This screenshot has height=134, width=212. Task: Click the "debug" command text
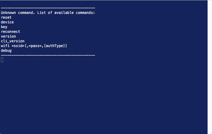[x=6, y=51]
